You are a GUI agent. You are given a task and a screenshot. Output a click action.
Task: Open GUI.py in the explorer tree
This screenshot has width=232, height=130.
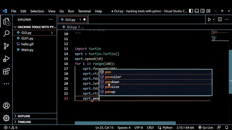click(35, 33)
